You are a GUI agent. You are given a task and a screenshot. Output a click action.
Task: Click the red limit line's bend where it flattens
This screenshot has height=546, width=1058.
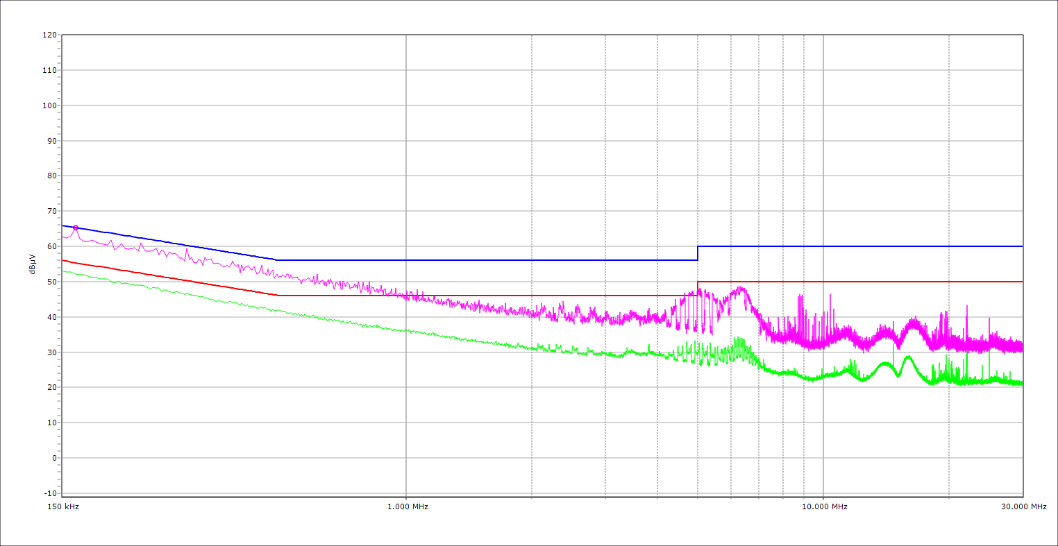pyautogui.click(x=278, y=296)
